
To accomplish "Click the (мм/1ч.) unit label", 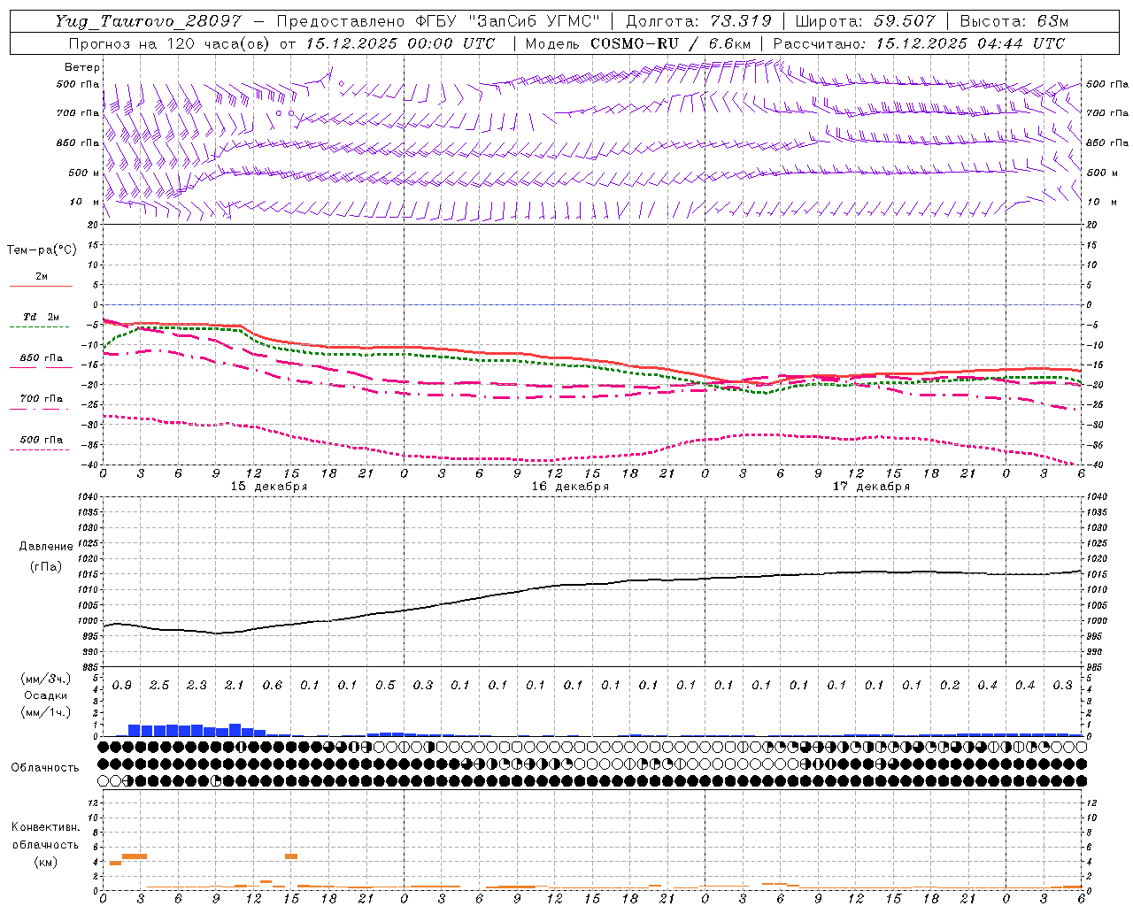I will pos(46,712).
